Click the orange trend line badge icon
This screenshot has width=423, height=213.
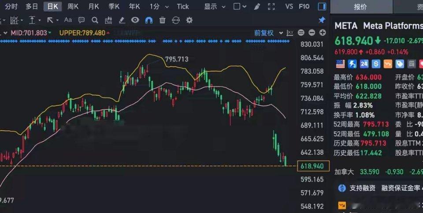pyautogui.click(x=388, y=64)
